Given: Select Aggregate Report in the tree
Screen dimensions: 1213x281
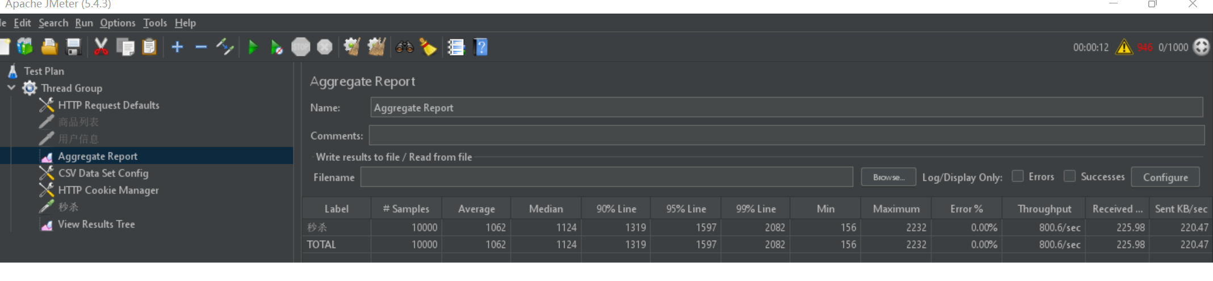Looking at the screenshot, I should click(98, 156).
